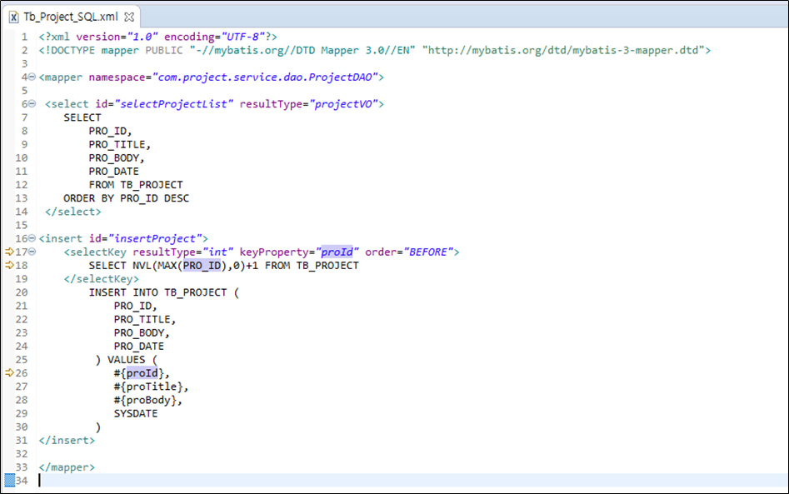The width and height of the screenshot is (789, 494).
Task: Click line number 1 in gutter
Action: [24, 37]
